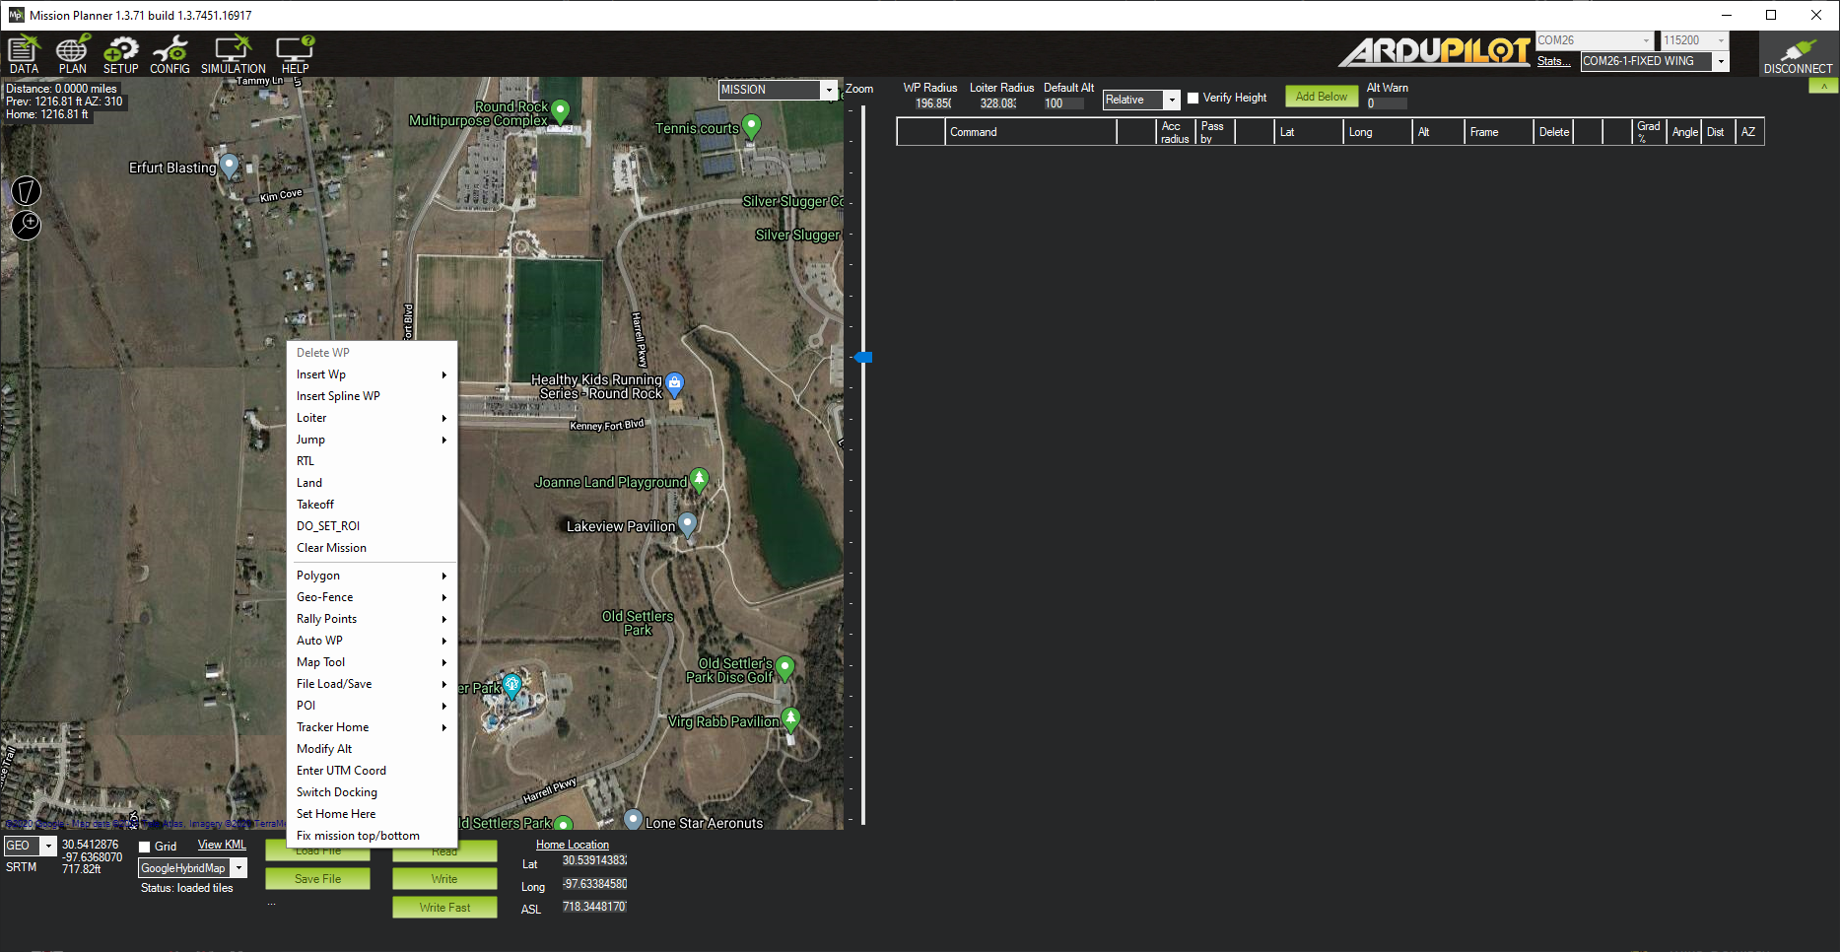Enable the Verify Height checkbox
The image size is (1840, 952).
1193,98
